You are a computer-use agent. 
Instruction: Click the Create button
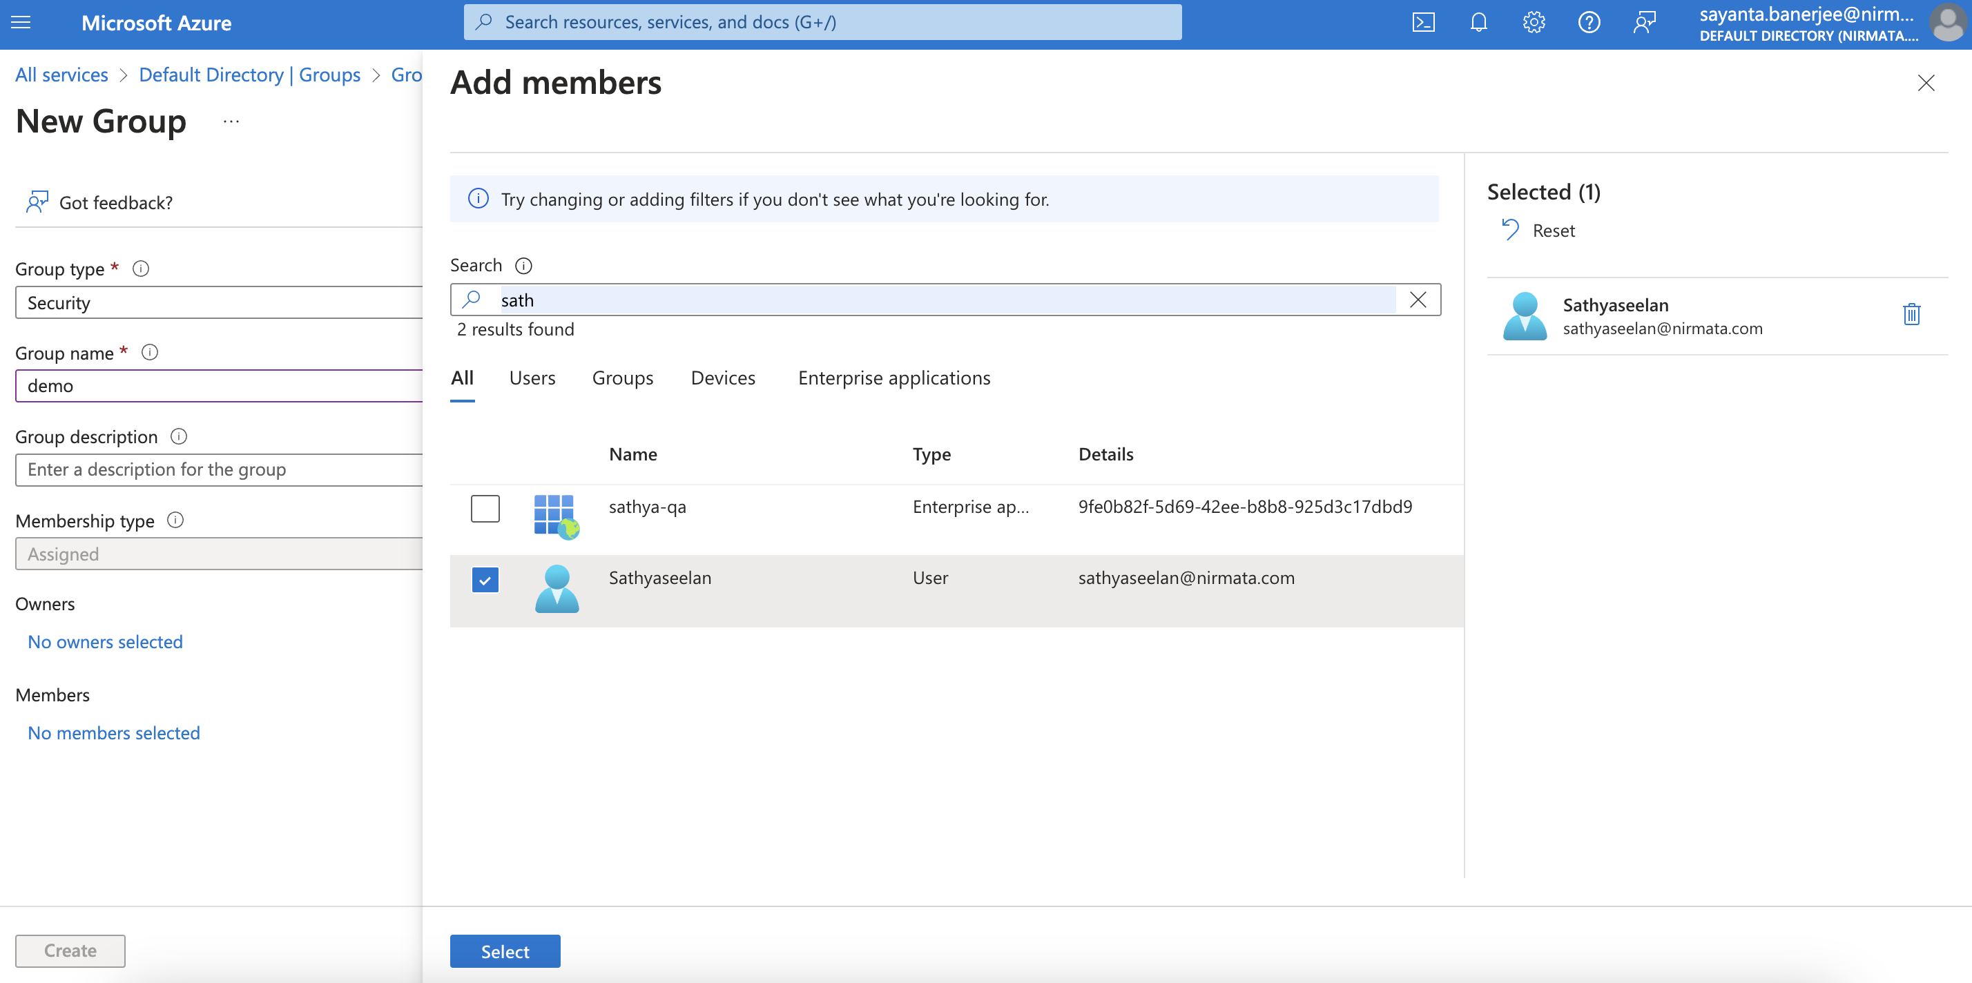point(70,950)
